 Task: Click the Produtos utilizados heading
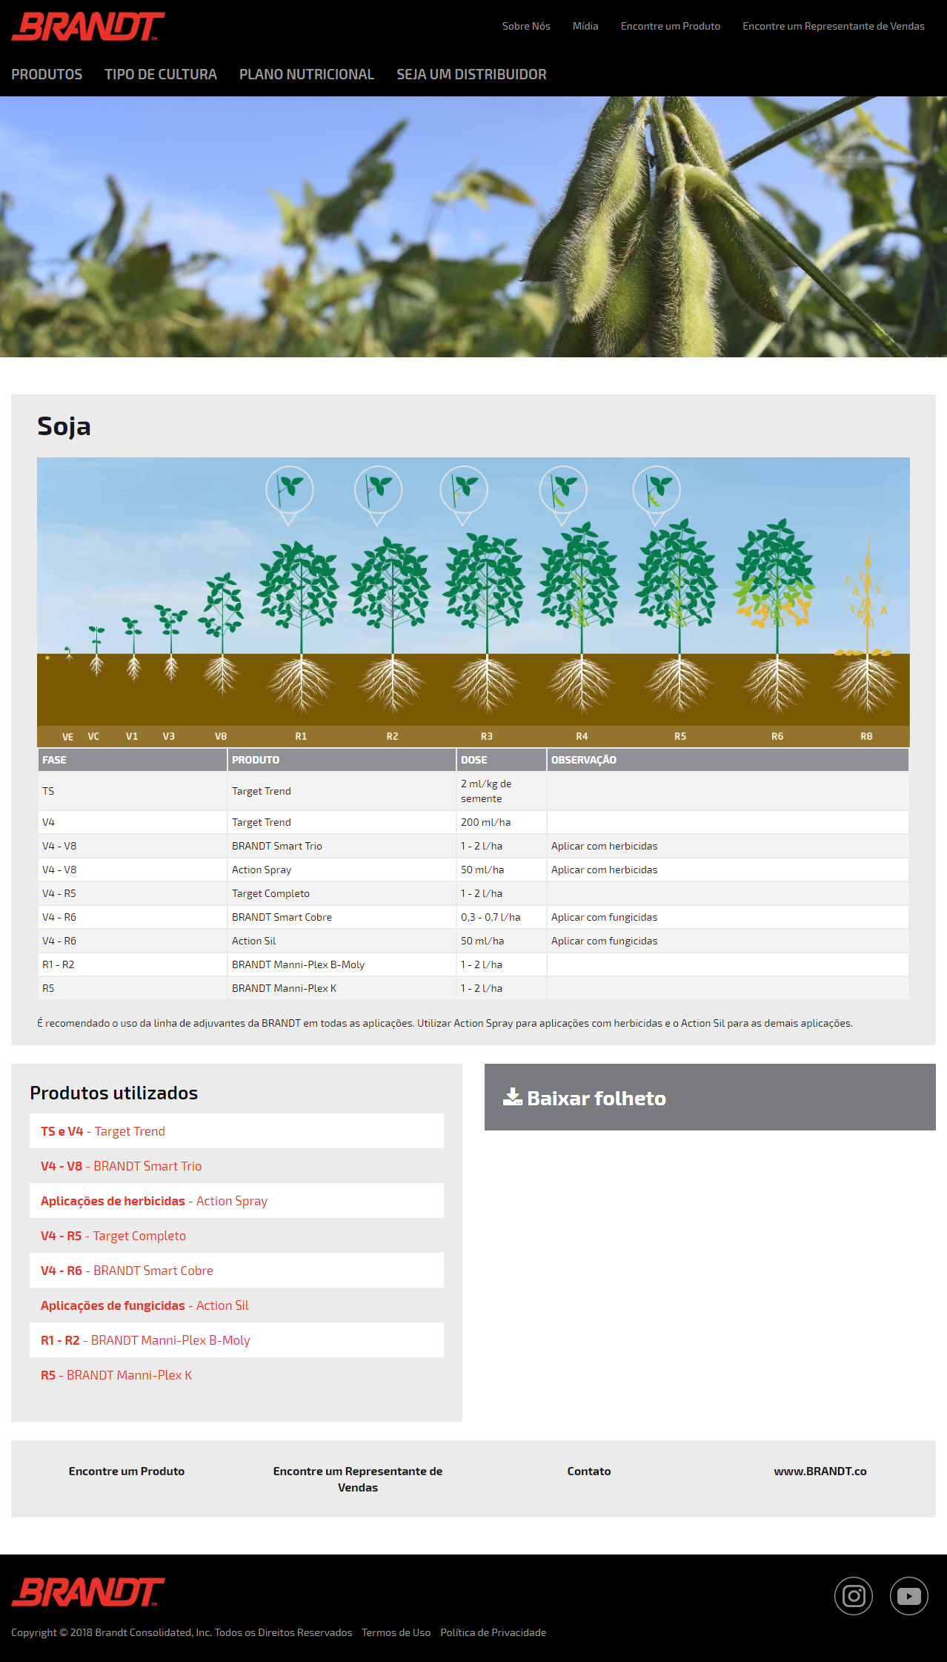coord(114,1093)
